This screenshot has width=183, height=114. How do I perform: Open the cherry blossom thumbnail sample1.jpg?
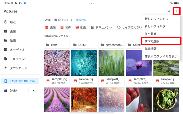pyautogui.click(x=57, y=63)
